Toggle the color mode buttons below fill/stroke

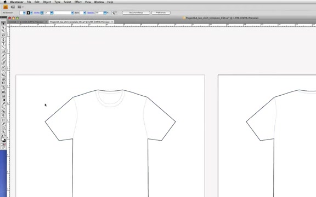point(3,144)
